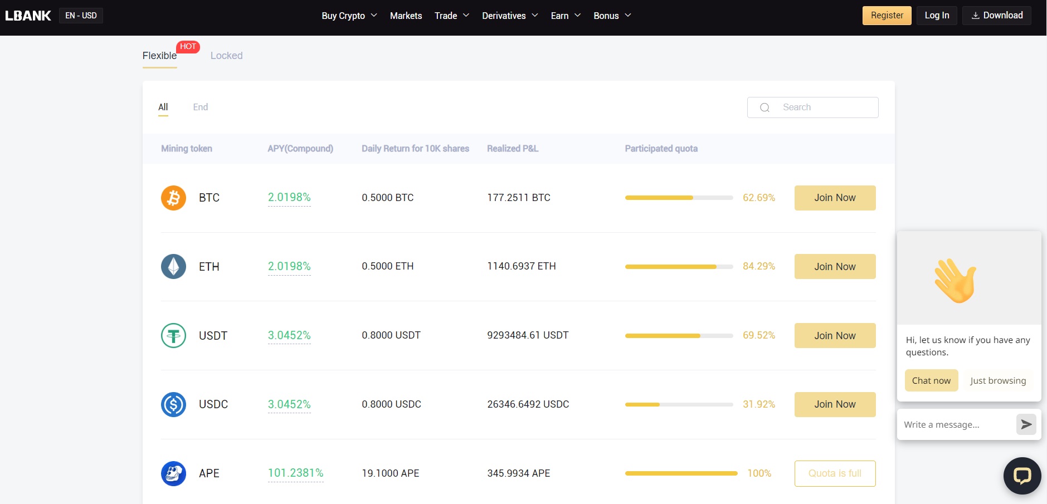The height and width of the screenshot is (504, 1047).
Task: Click the APY(Compound) column header
Action: [300, 149]
